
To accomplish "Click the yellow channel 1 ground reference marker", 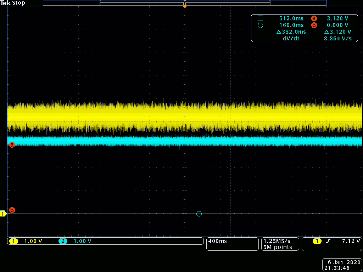I will pyautogui.click(x=3, y=214).
